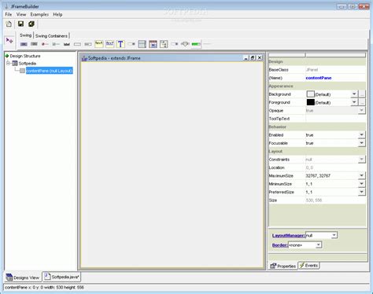This screenshot has height=294, width=373.
Task: Pick the yellow underlined text pane icon
Action: [x=109, y=44]
